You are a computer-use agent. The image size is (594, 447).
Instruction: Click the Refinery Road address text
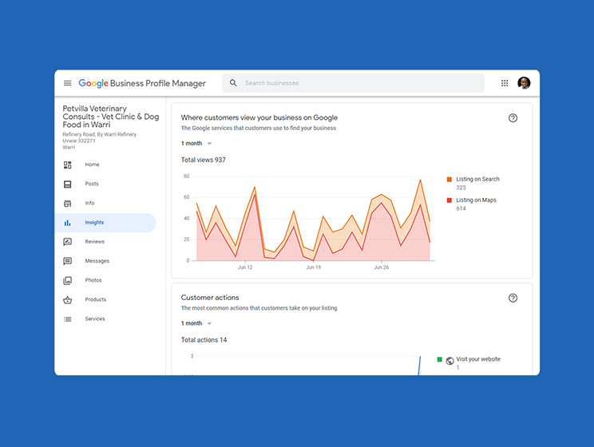pos(99,141)
